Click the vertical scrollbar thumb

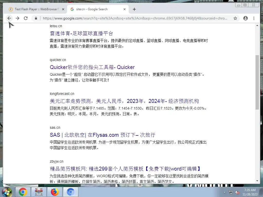coord(257,82)
